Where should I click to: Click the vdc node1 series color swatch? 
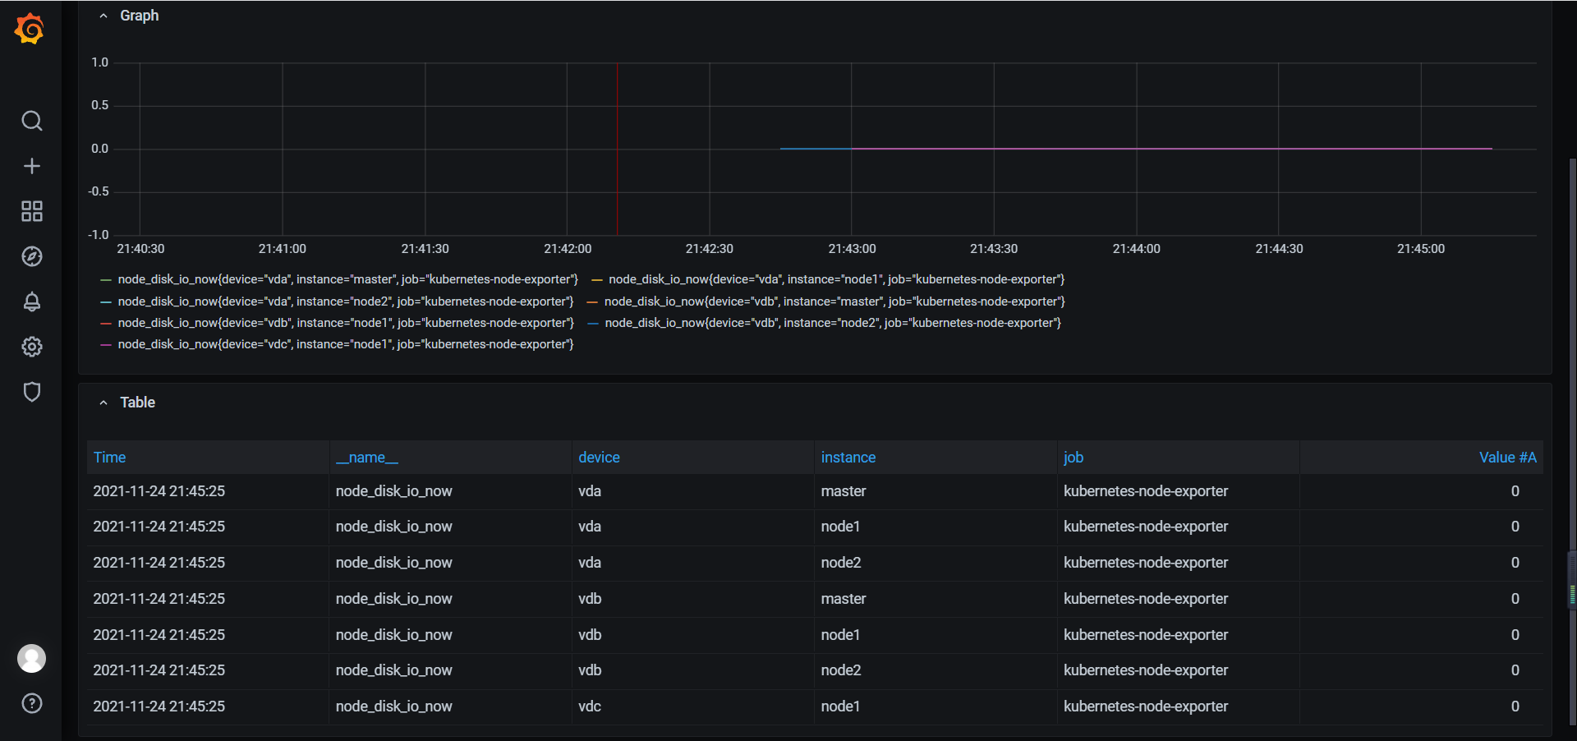tap(105, 345)
